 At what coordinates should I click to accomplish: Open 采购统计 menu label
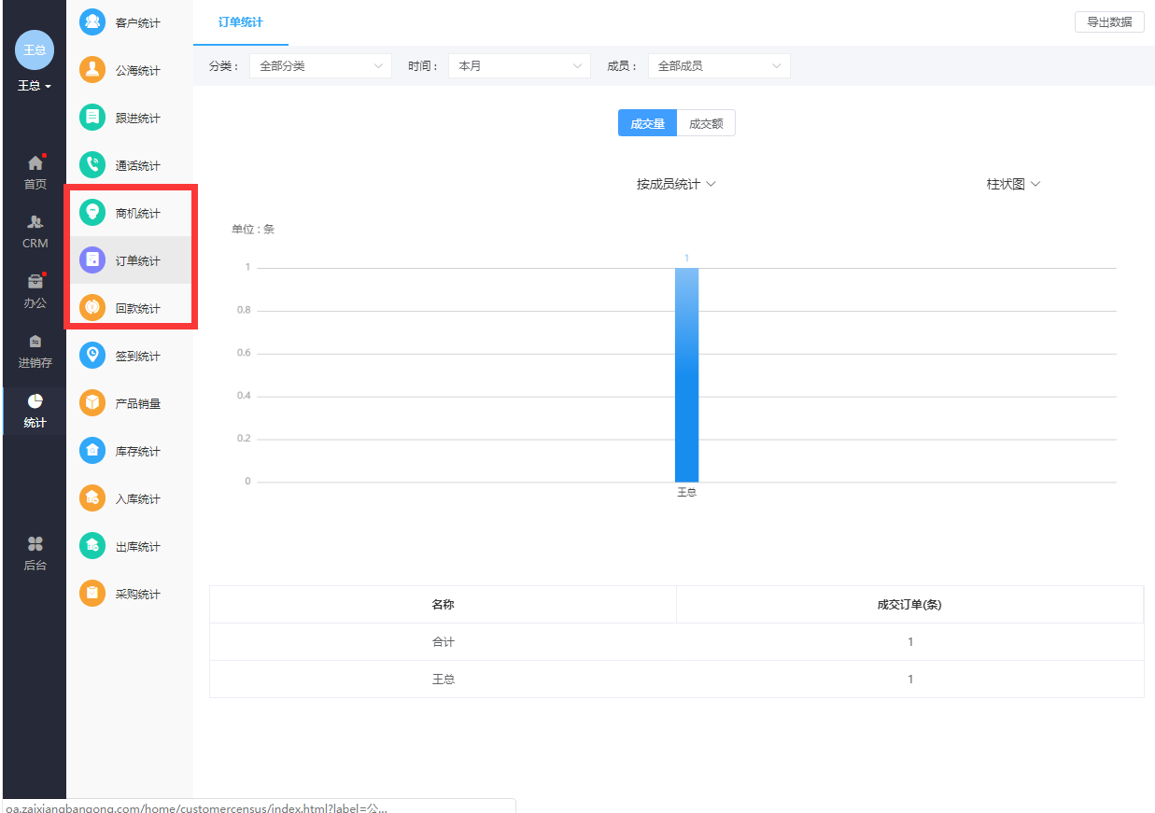[138, 595]
